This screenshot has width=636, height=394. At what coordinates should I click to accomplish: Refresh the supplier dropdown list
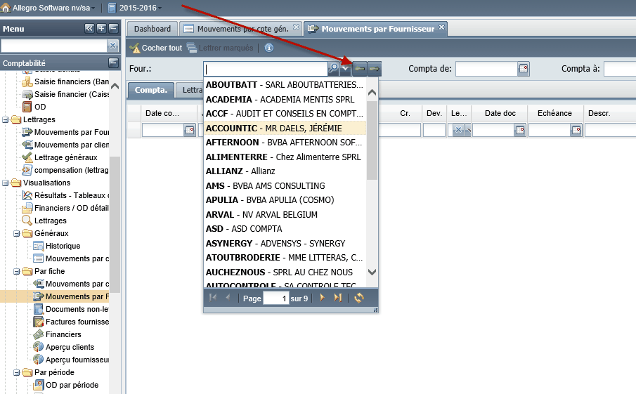tap(359, 298)
